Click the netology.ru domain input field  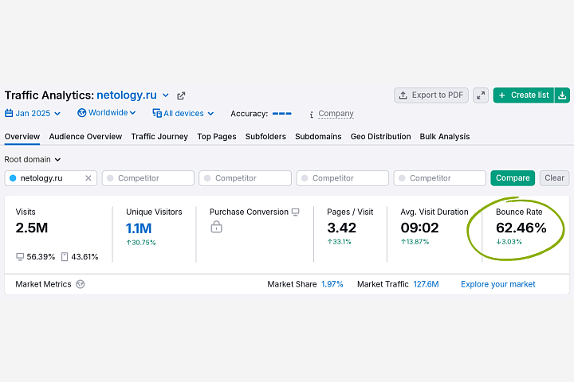[51, 178]
